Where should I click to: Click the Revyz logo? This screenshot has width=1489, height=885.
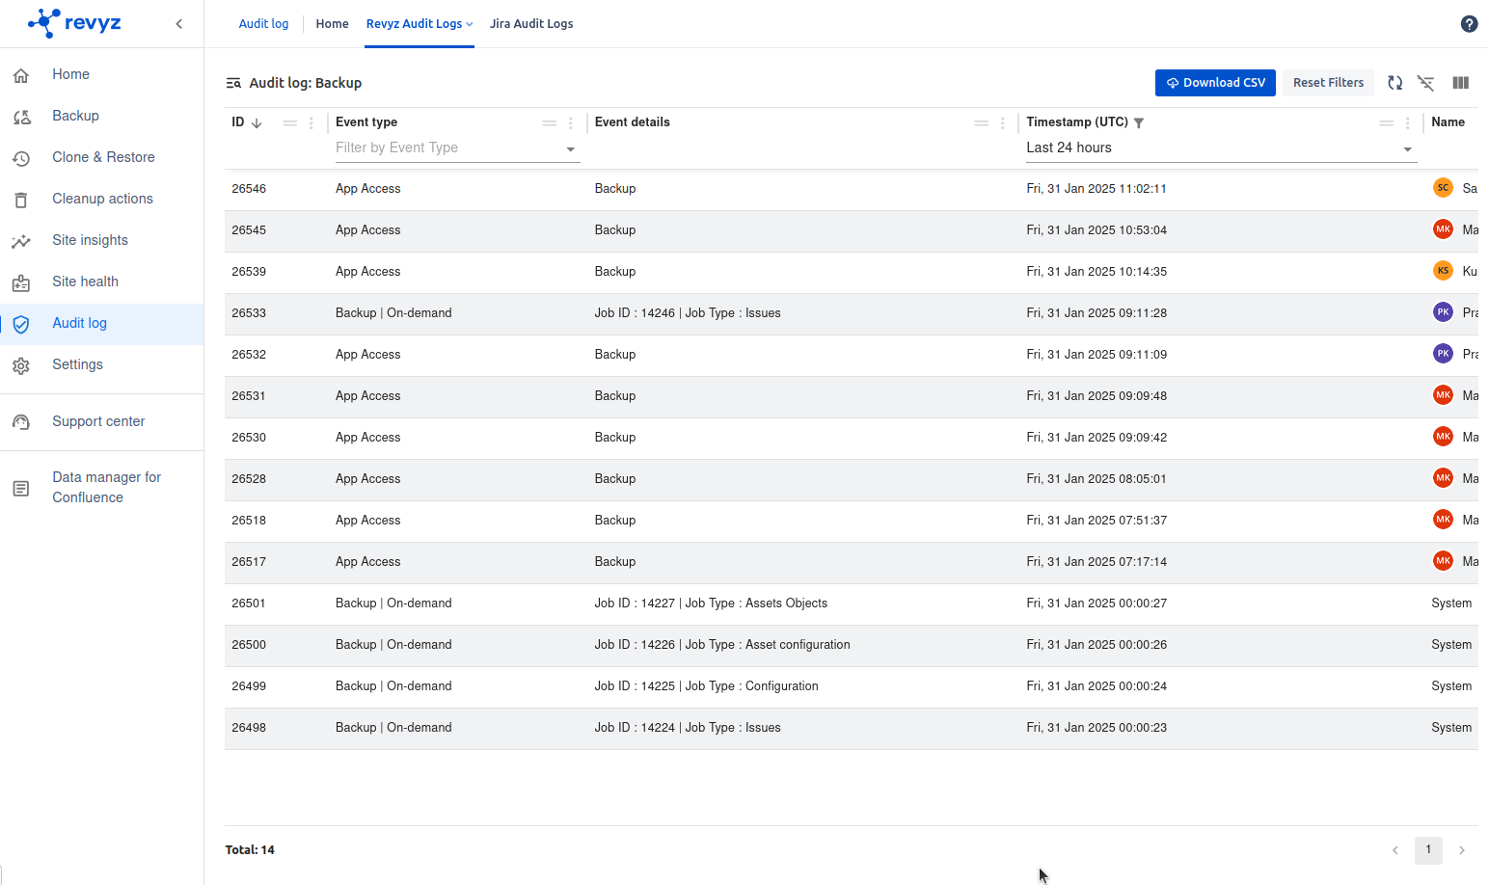pyautogui.click(x=74, y=23)
